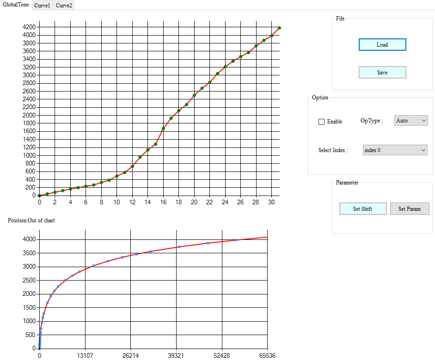Click the Load button
Viewport: 435px width, 361px height.
tap(382, 44)
